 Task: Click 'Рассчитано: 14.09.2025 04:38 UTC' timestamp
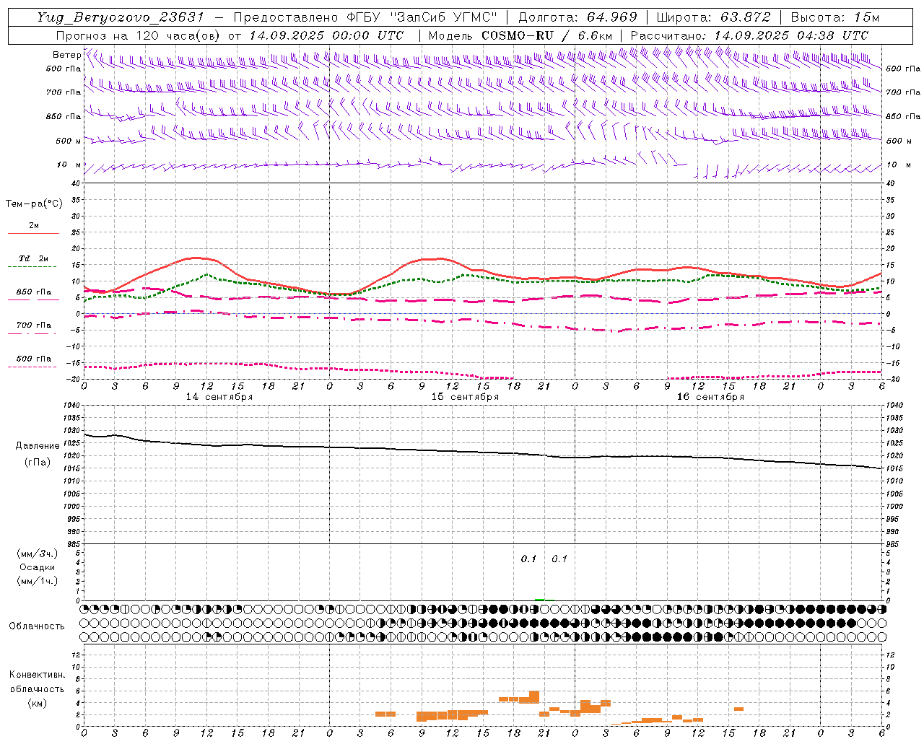point(749,35)
